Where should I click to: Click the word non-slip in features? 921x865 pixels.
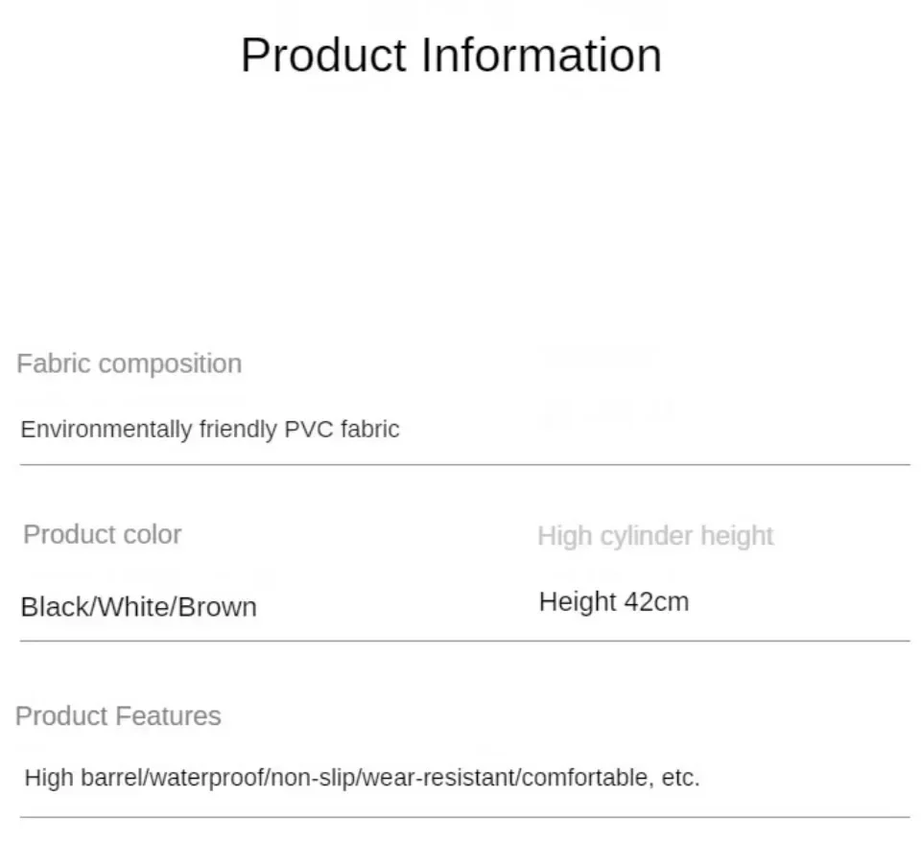(313, 777)
